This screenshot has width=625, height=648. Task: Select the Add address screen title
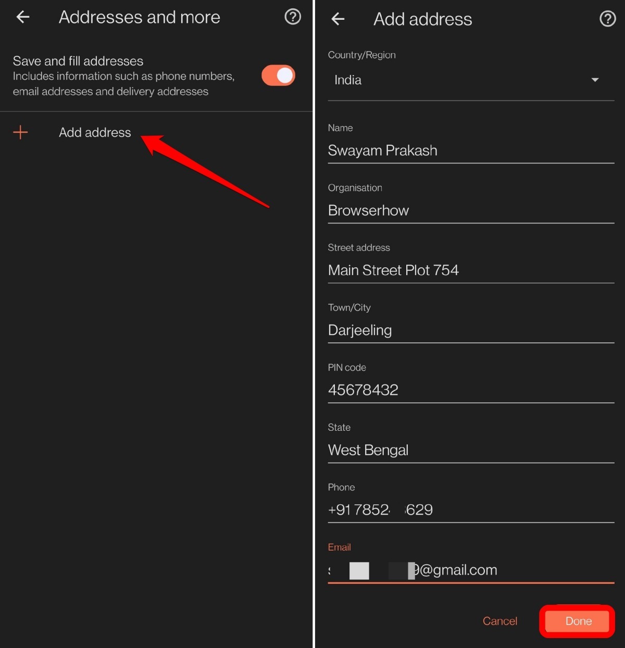tap(423, 19)
